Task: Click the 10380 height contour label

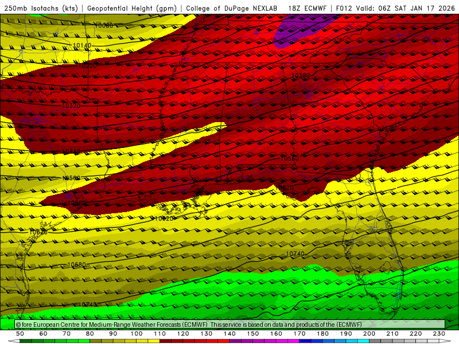Action: tap(301, 76)
